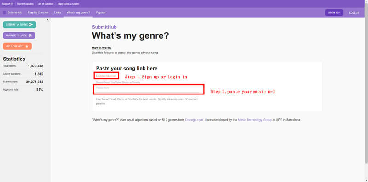368x182 pixels.
Task: Open the Music Technology Group link
Action: (x=255, y=120)
